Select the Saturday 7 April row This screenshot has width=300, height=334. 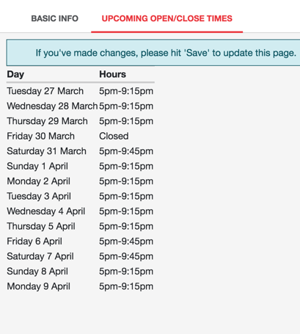(80, 256)
